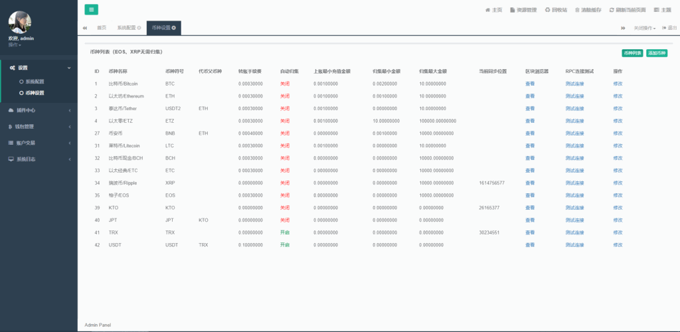The image size is (680, 332).
Task: Toggle 自动归集 status for TRX row
Action: point(284,232)
